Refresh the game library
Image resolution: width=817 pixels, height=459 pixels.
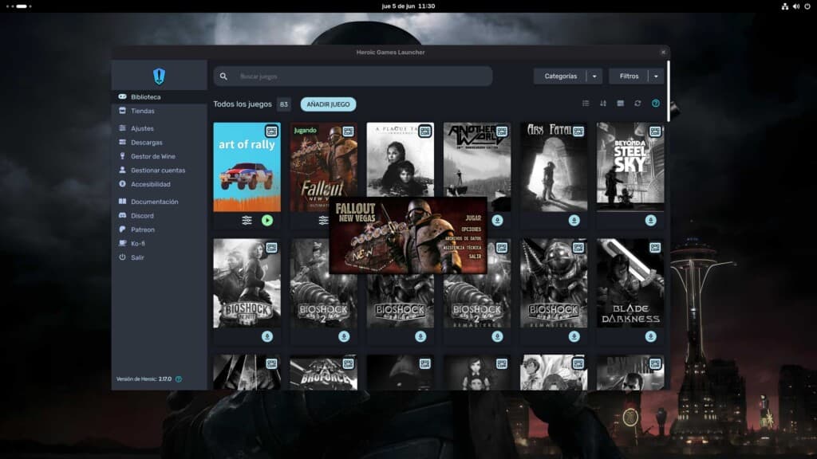(637, 104)
